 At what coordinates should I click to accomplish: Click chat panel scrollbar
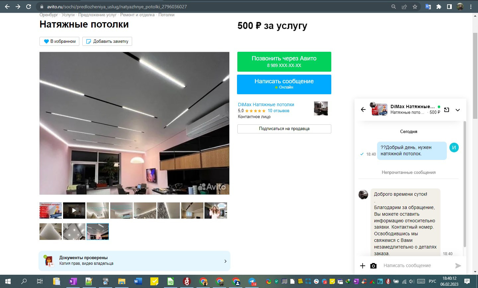pyautogui.click(x=465, y=184)
